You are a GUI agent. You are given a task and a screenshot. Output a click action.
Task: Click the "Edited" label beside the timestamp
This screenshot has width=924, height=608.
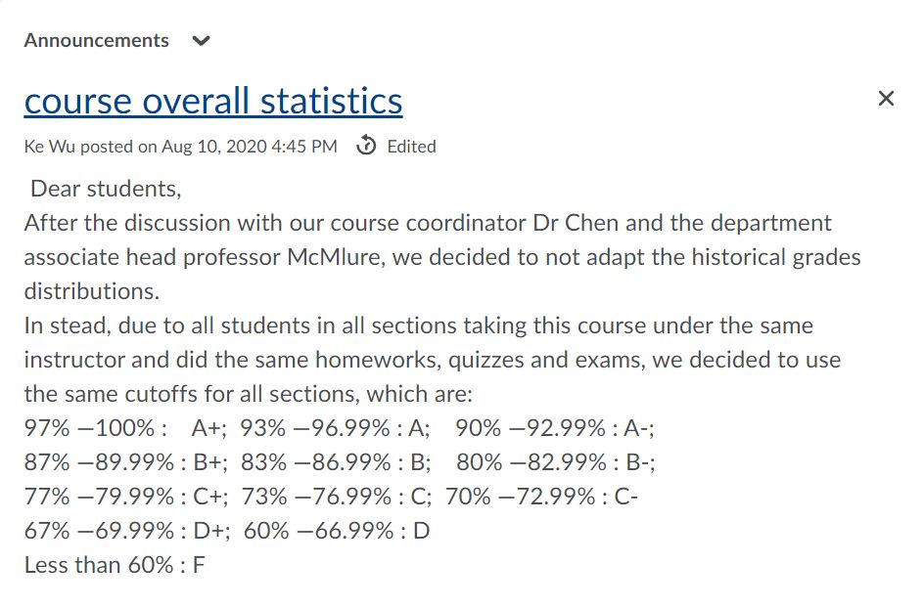click(411, 147)
